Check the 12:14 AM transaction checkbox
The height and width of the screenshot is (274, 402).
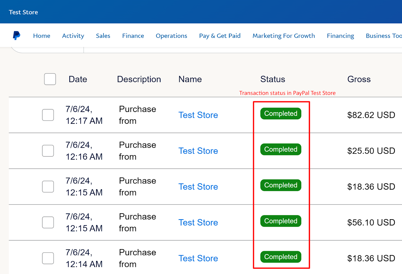[48, 258]
